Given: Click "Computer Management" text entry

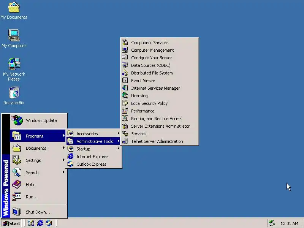Looking at the screenshot, I should click(152, 50).
